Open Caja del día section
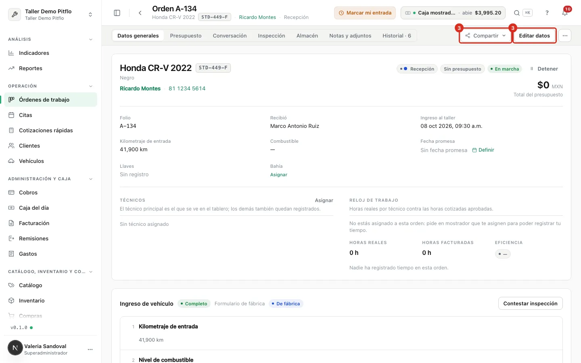 tap(50, 208)
